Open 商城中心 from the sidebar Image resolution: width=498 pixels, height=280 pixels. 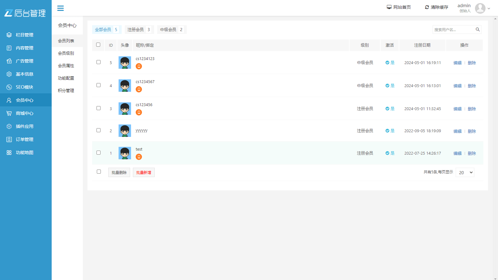coord(24,113)
